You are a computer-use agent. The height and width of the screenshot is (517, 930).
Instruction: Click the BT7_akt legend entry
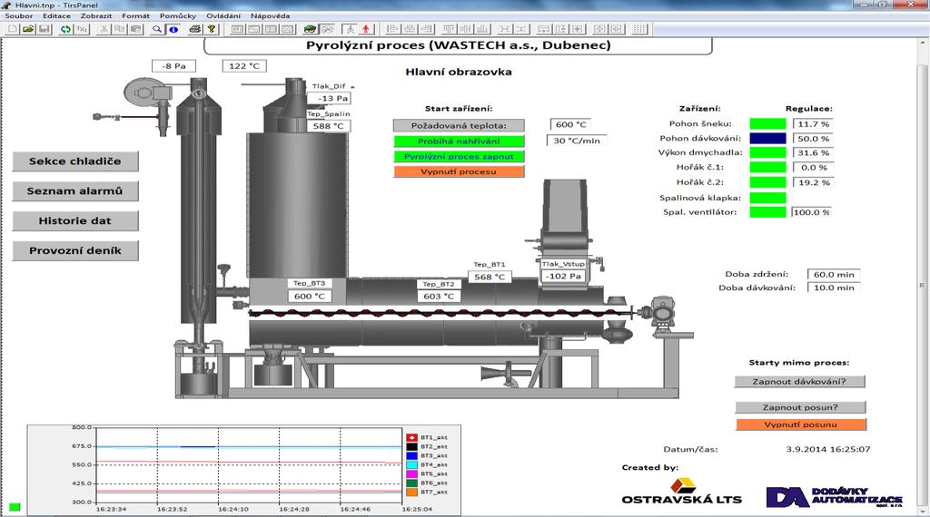coord(427,493)
